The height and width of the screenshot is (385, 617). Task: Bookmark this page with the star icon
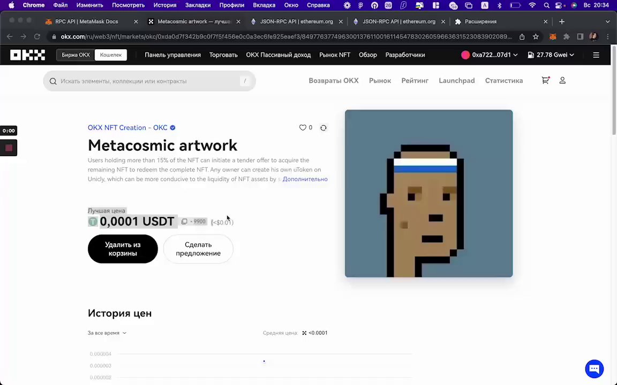536,36
